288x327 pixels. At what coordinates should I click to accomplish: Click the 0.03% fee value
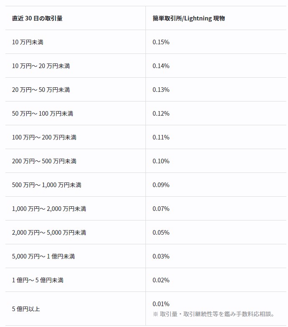coord(161,256)
